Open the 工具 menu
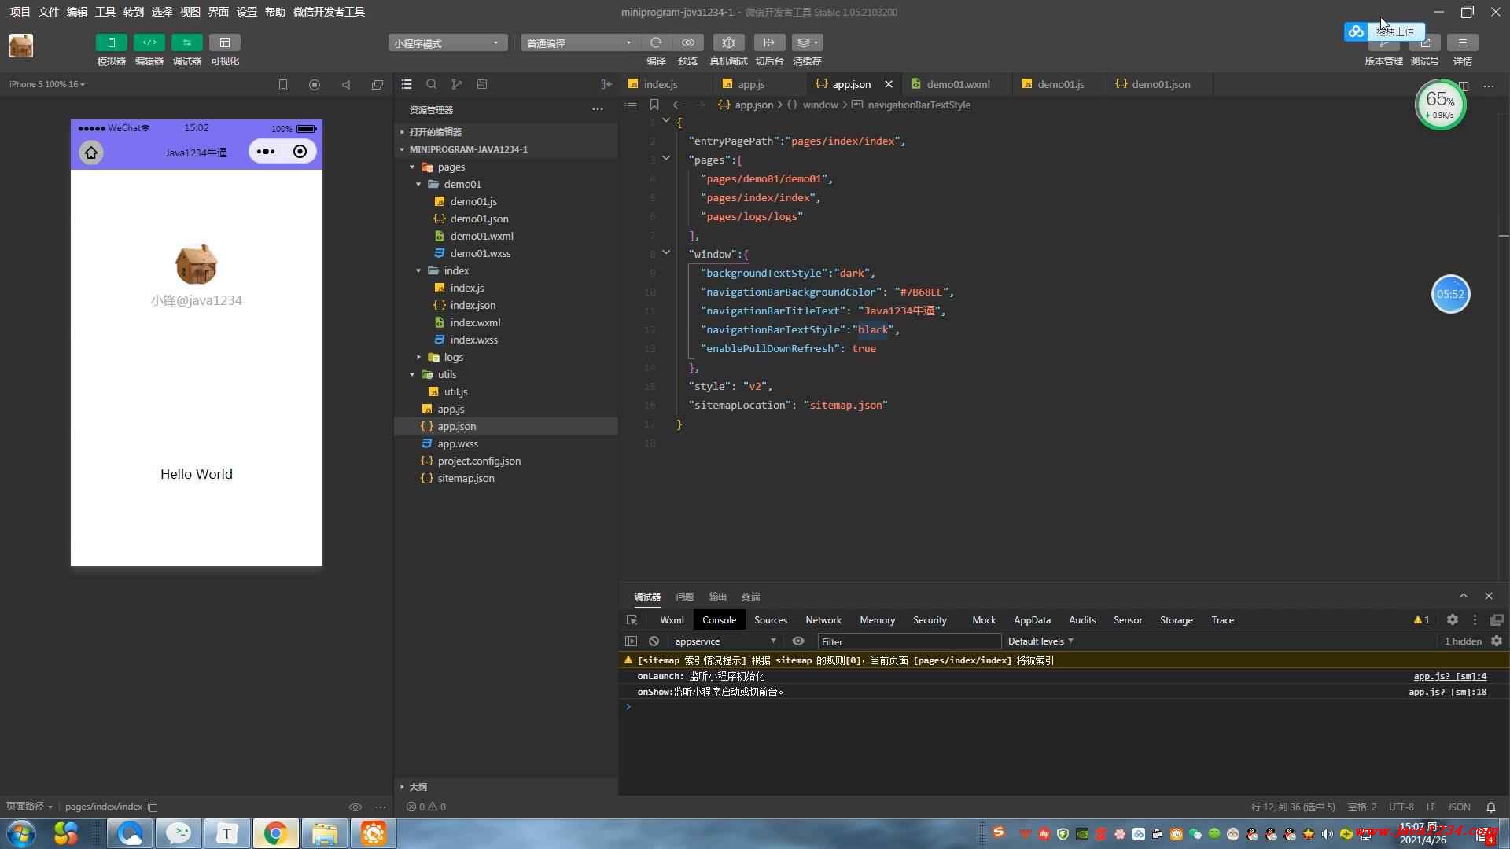 (105, 12)
